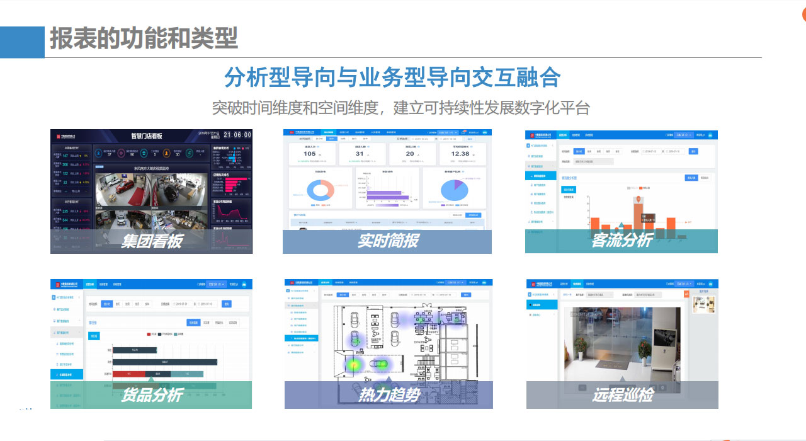The width and height of the screenshot is (806, 441).
Task: Click the blue query button in 货品分析 filter row
Action: (226, 304)
